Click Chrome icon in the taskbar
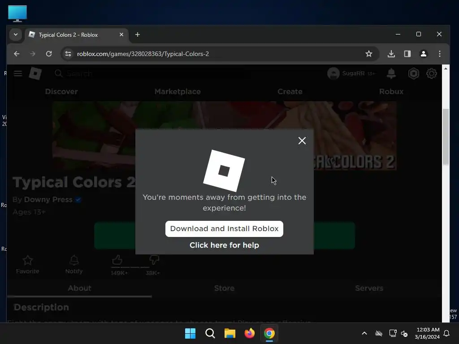This screenshot has height=344, width=459. (x=269, y=333)
